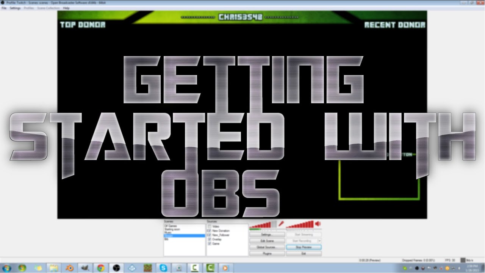The image size is (485, 273).
Task: Toggle the Overlay source checkbox
Action: coord(209,239)
